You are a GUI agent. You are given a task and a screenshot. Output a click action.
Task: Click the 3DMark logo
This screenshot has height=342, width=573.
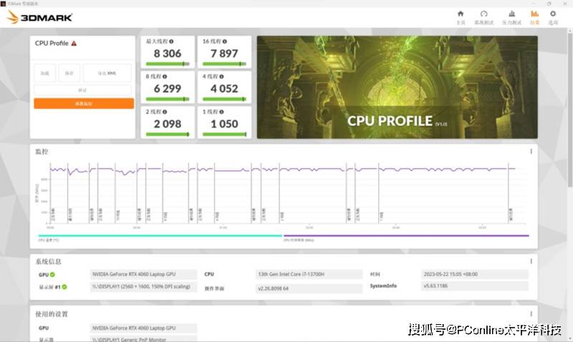pos(39,17)
